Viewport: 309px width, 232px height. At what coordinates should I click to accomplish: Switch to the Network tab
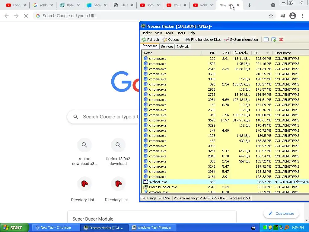(x=183, y=47)
